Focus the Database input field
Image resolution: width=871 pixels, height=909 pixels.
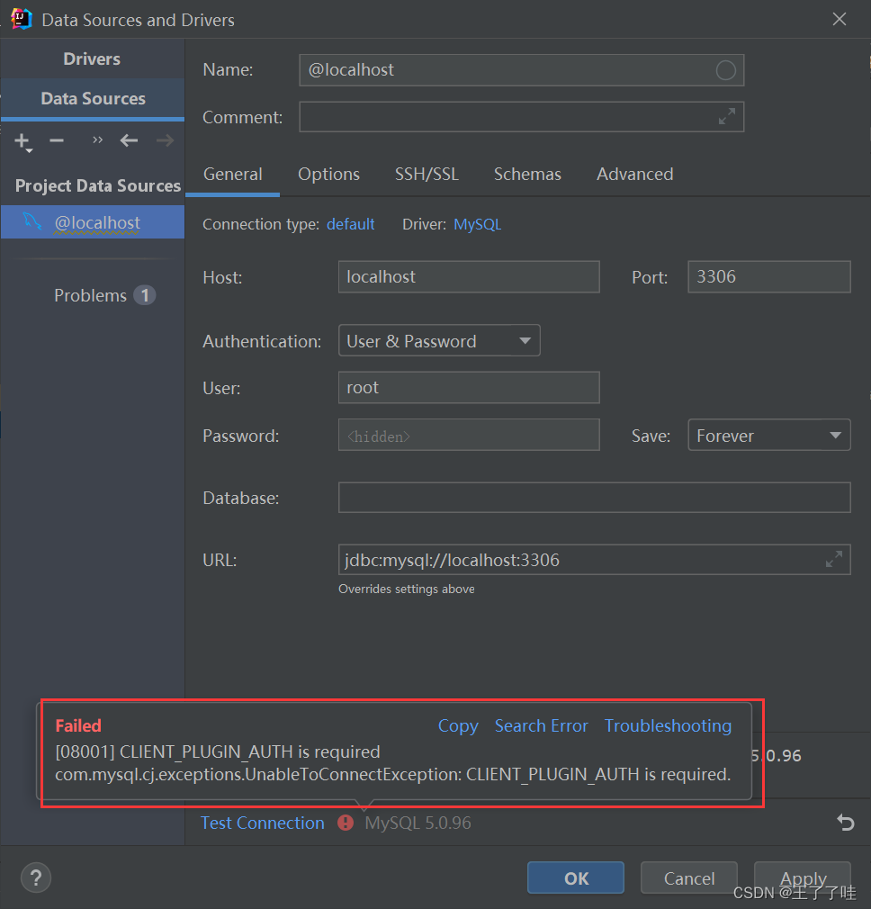(x=594, y=497)
